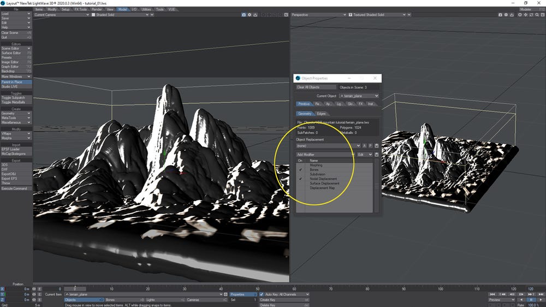Click the small icon right of Current Item dropdown

(x=225, y=294)
